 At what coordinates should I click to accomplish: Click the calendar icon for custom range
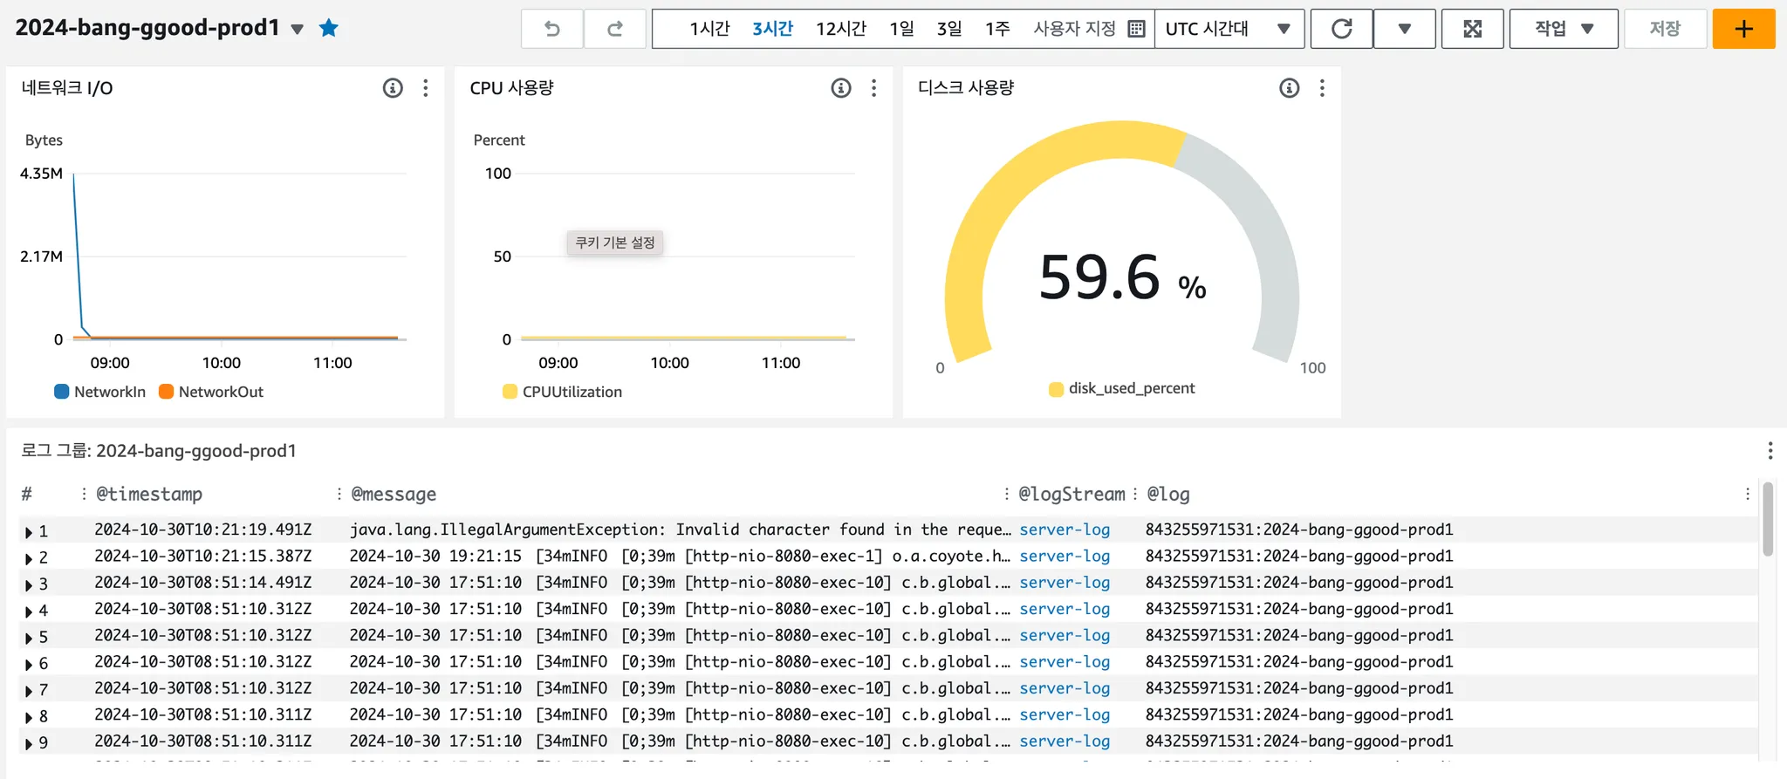coord(1136,29)
